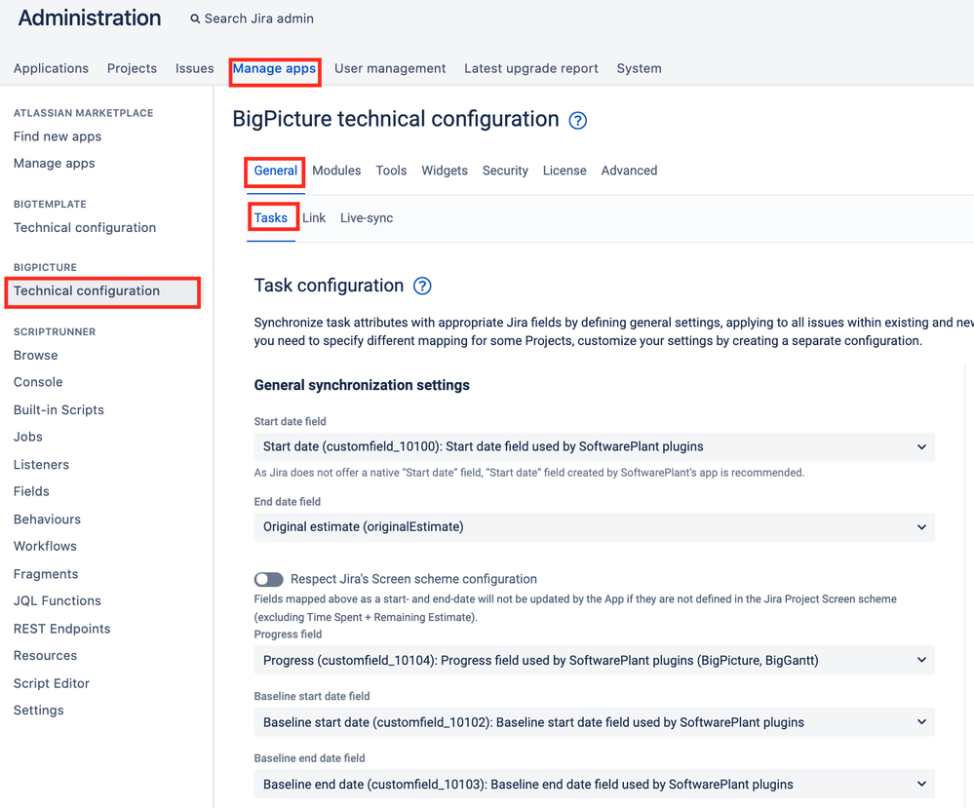Open the Listeners sidebar link
This screenshot has height=808, width=974.
click(42, 465)
